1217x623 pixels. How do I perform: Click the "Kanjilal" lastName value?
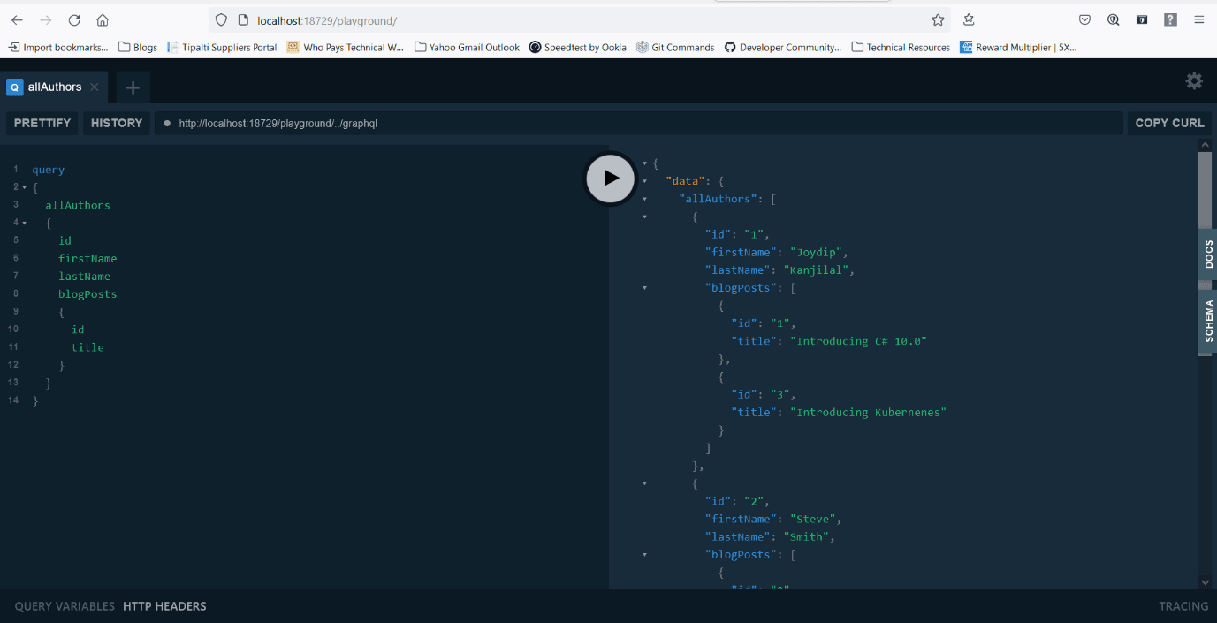tap(818, 270)
